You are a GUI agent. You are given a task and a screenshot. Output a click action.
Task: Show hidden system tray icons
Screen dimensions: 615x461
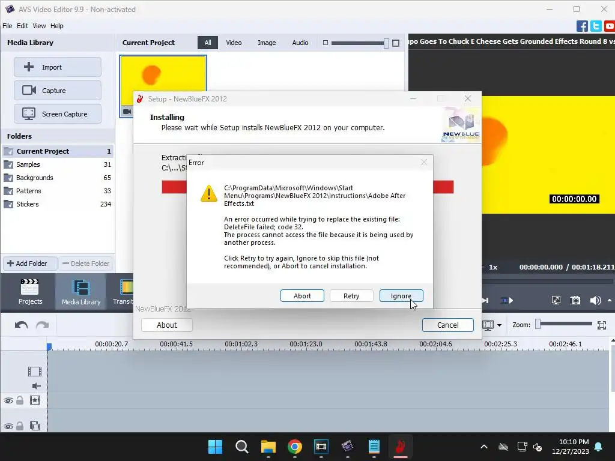484,447
